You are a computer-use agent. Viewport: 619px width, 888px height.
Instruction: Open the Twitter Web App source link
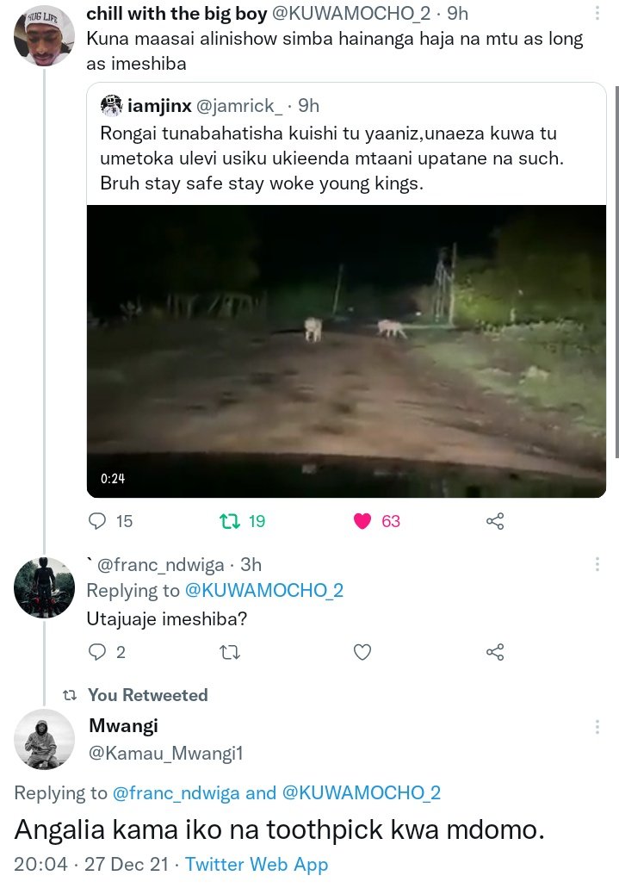point(257,864)
